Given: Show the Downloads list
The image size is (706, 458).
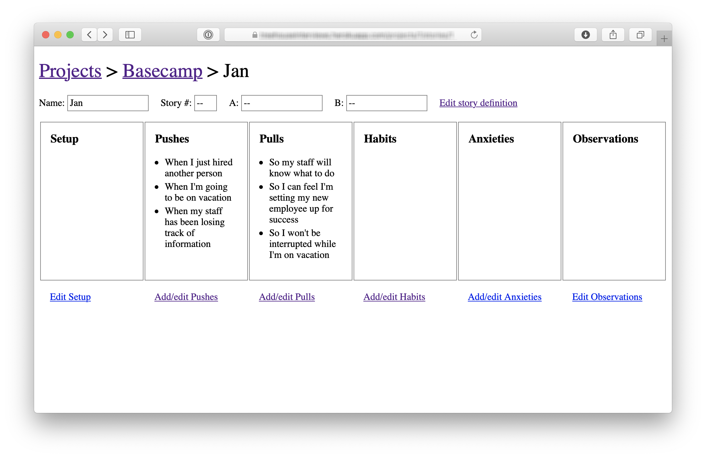Looking at the screenshot, I should coord(585,35).
